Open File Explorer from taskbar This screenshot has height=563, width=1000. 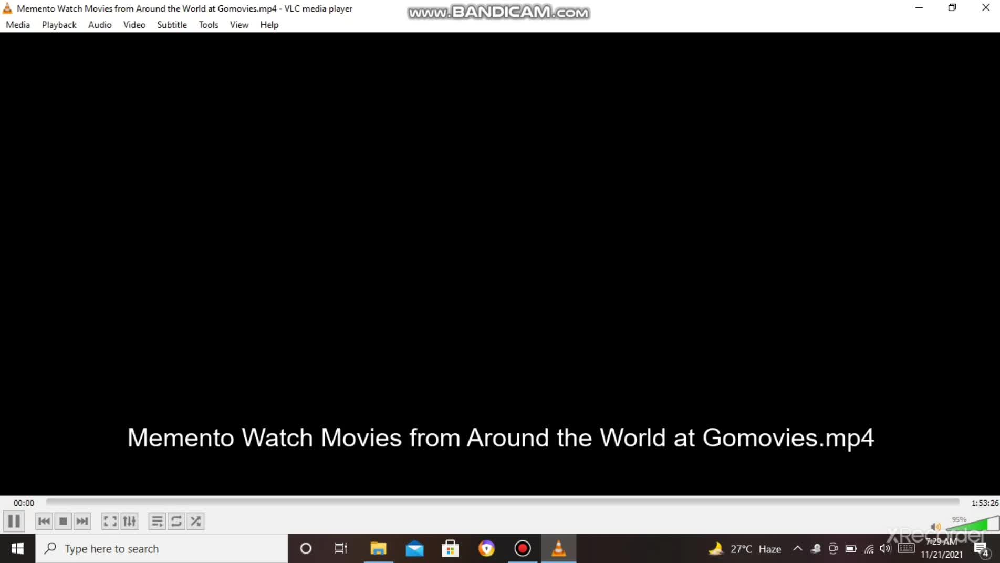click(378, 548)
